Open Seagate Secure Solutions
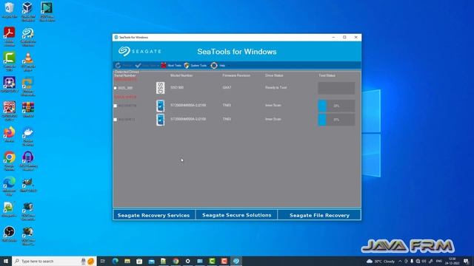The height and width of the screenshot is (266, 474). (x=236, y=215)
